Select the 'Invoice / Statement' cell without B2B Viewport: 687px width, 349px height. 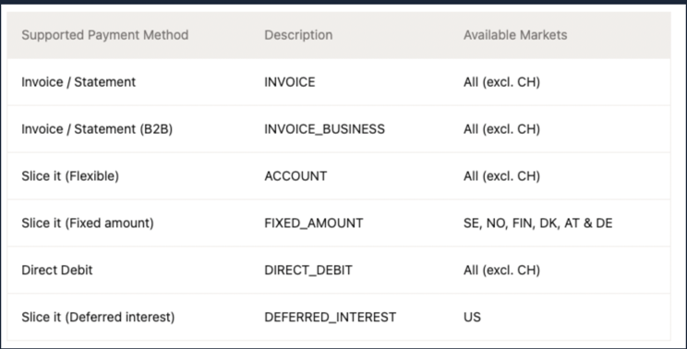(x=78, y=82)
